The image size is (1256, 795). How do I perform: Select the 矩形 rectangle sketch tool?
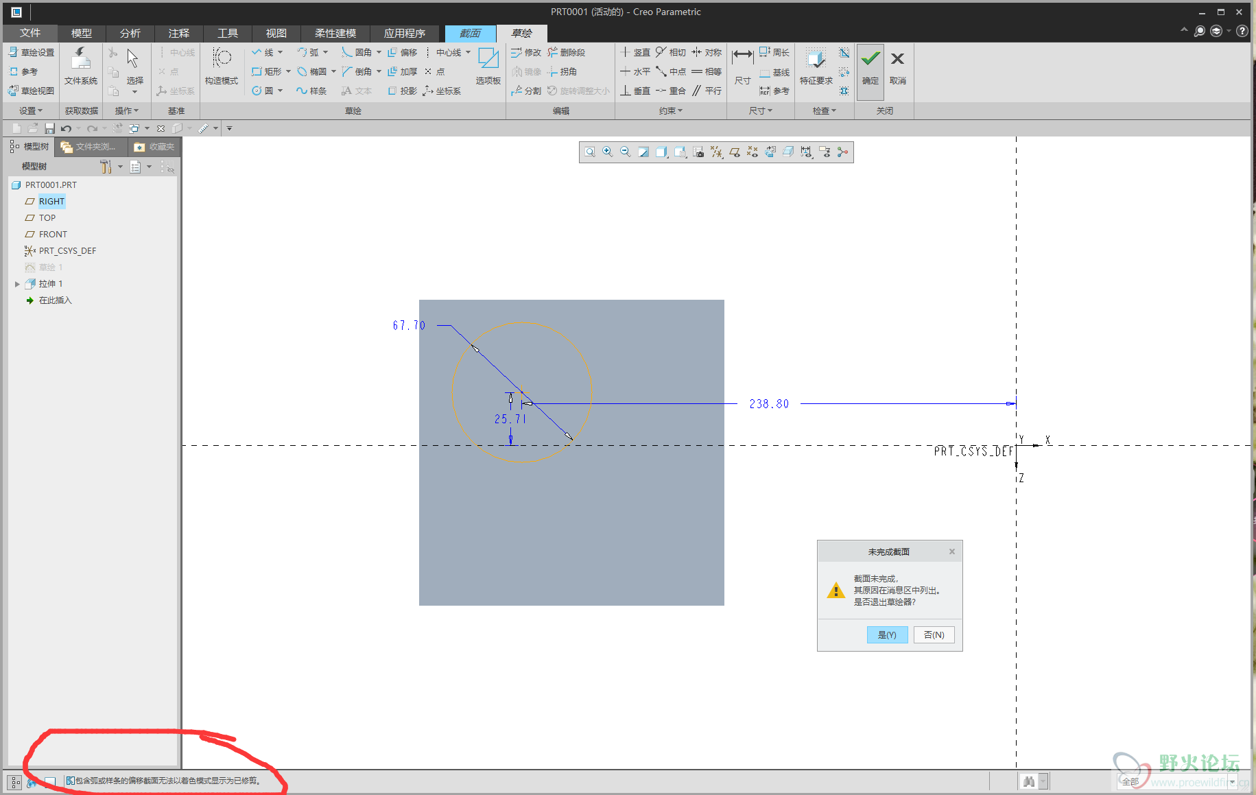click(x=266, y=71)
